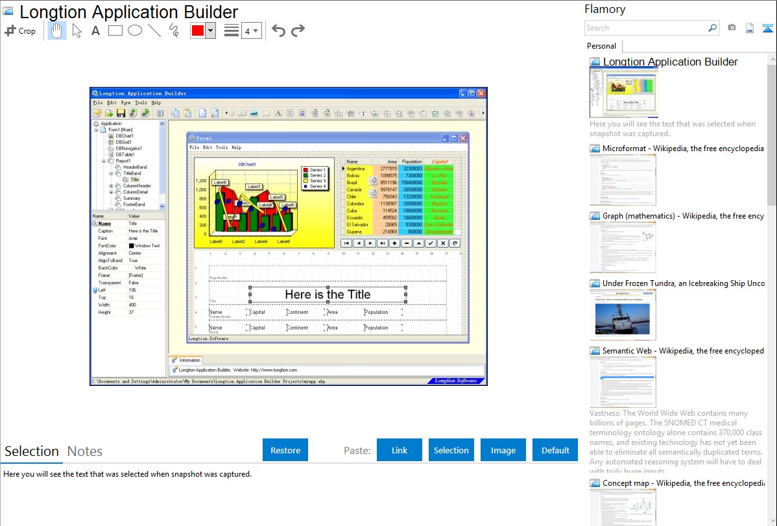777x526 pixels.
Task: Click the Default paste button
Action: (555, 450)
